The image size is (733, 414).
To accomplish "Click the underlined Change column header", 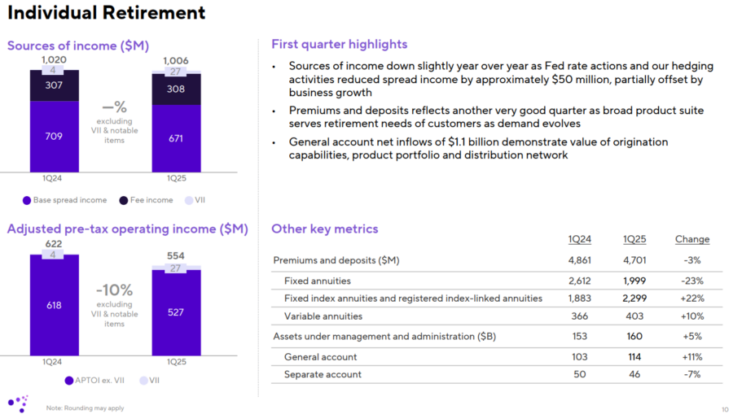I will [692, 239].
